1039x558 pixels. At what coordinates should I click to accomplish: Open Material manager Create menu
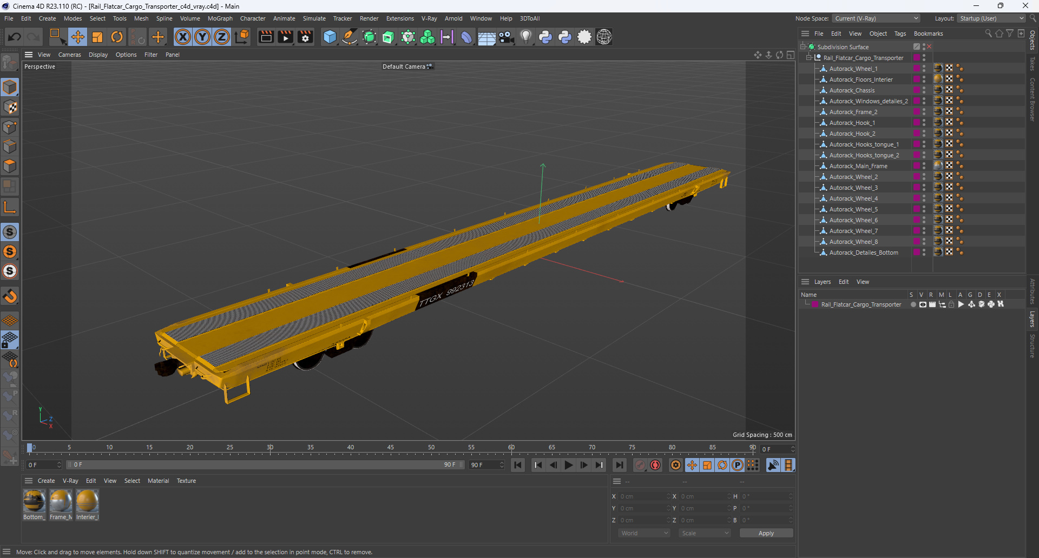click(46, 481)
